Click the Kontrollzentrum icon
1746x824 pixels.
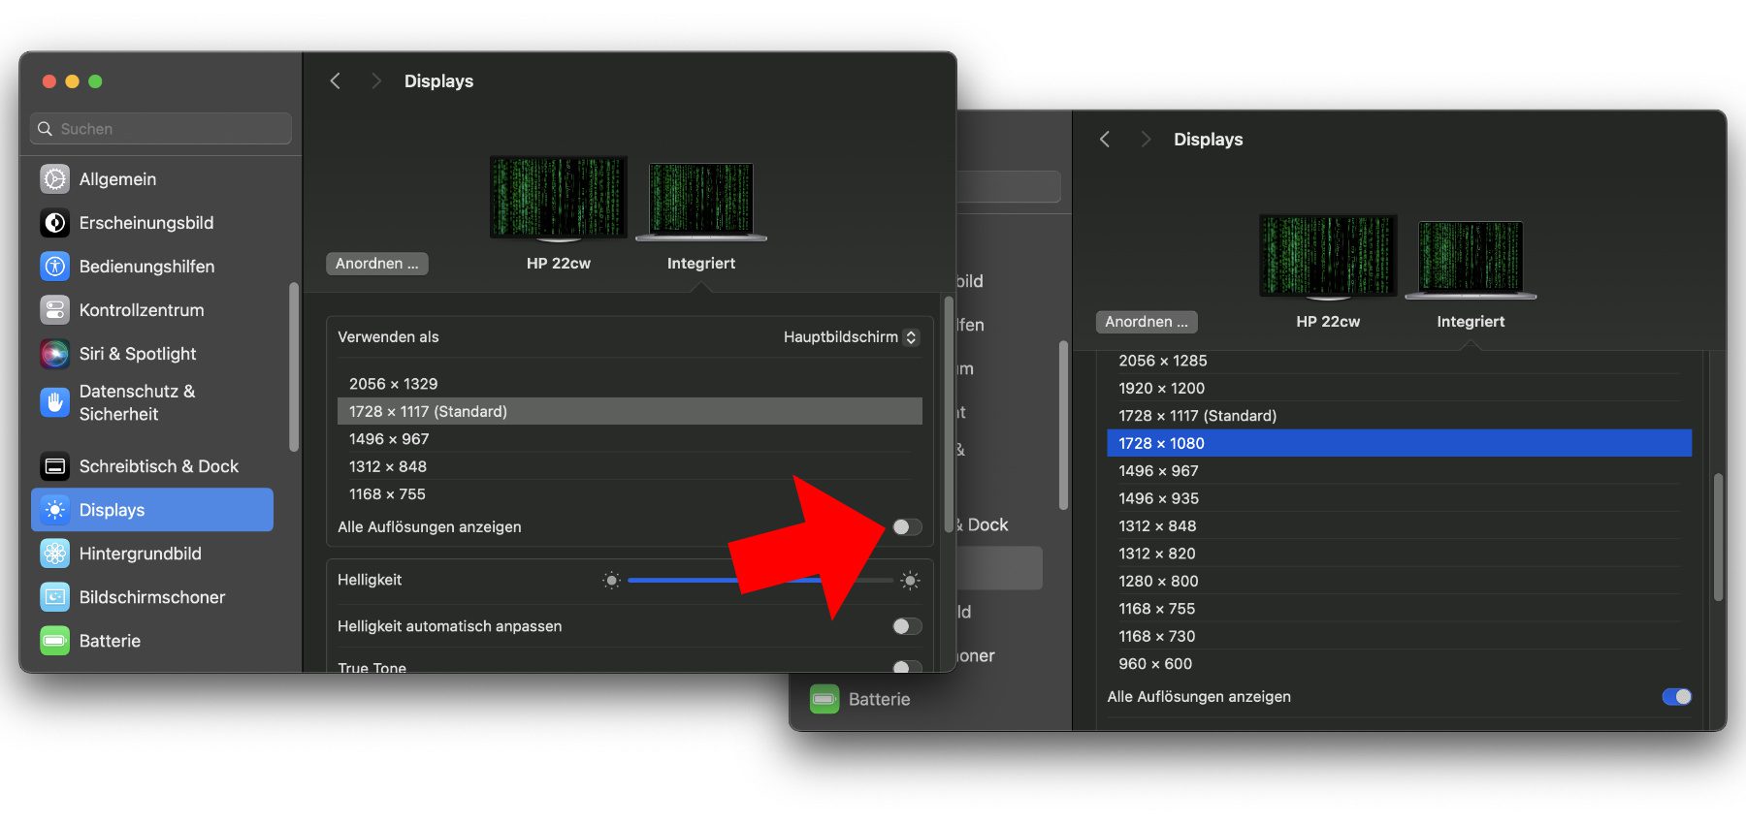tap(55, 310)
